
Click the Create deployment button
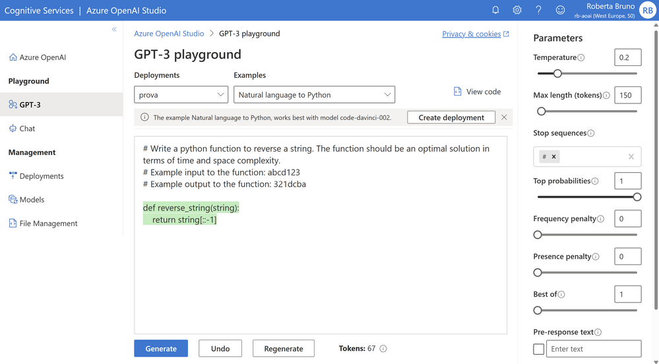pos(451,117)
